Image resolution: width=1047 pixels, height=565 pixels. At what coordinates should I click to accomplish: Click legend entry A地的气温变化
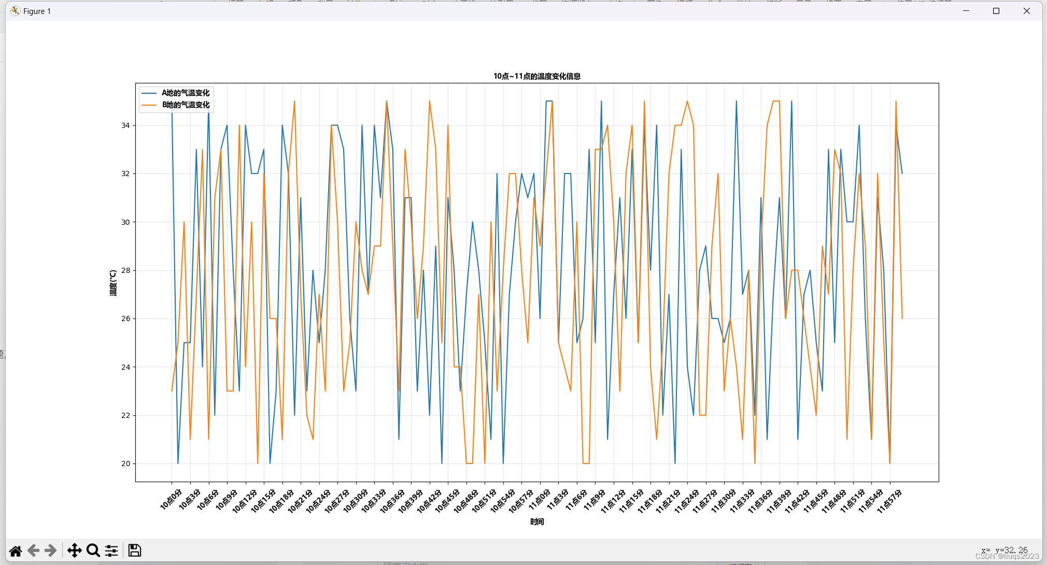click(x=186, y=93)
